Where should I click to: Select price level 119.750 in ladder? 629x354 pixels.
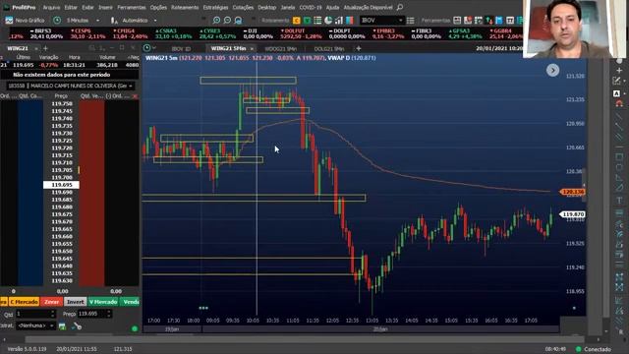[62, 104]
